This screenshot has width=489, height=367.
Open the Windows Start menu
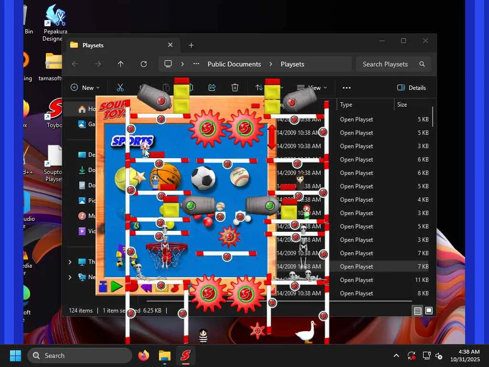click(16, 356)
